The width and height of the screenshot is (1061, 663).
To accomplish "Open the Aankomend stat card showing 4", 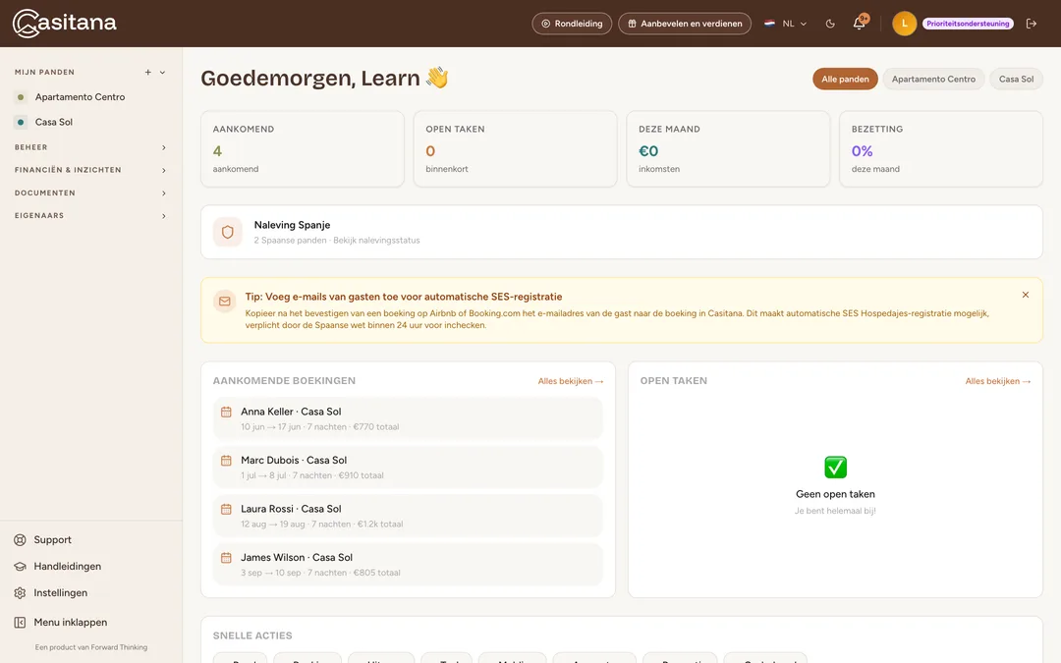I will pos(303,149).
